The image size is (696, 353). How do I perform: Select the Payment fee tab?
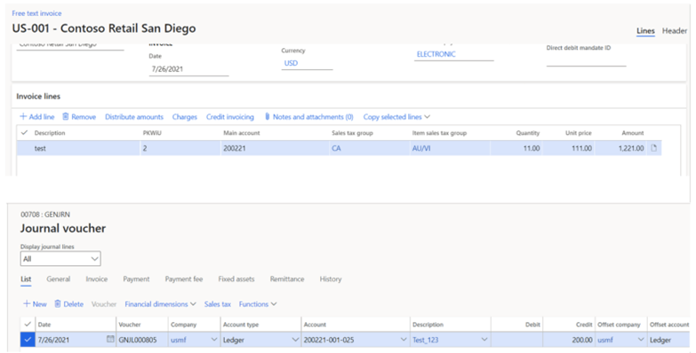click(x=184, y=279)
